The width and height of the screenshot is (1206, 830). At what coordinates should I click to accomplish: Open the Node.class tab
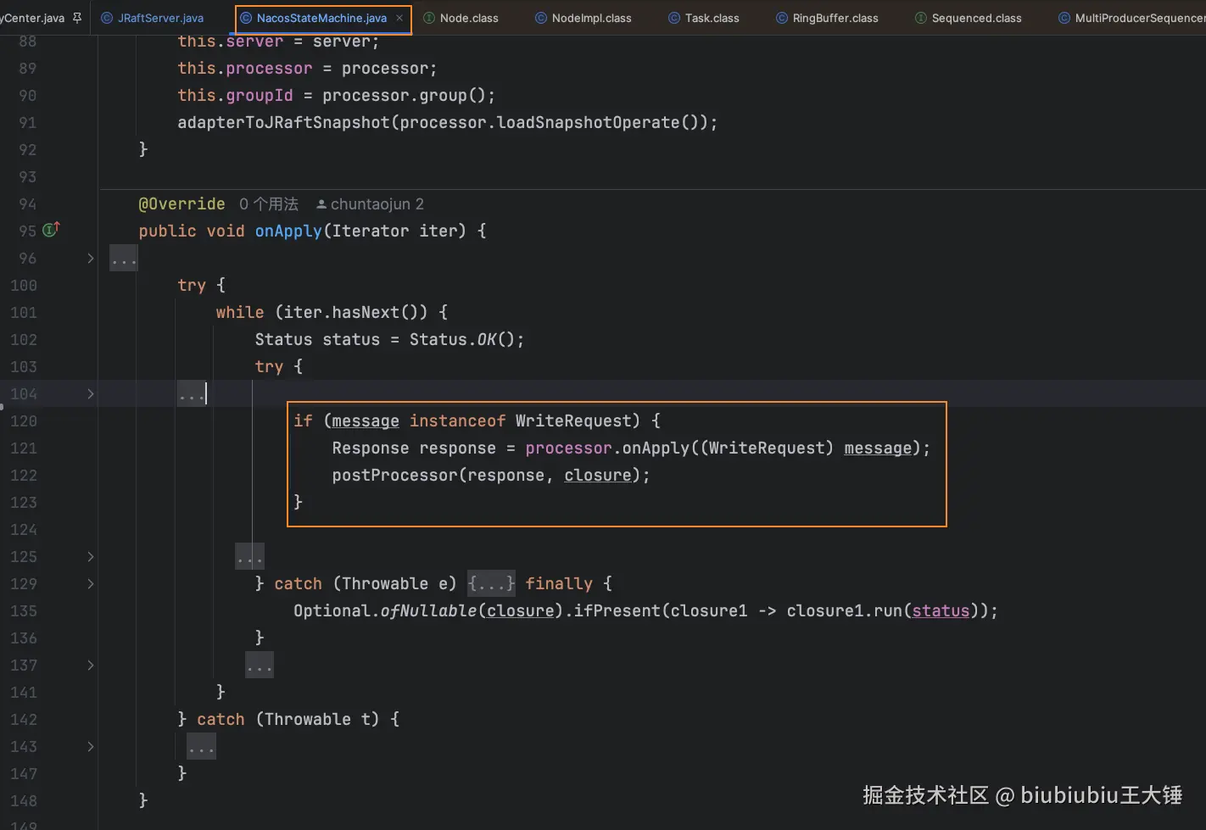pos(461,18)
